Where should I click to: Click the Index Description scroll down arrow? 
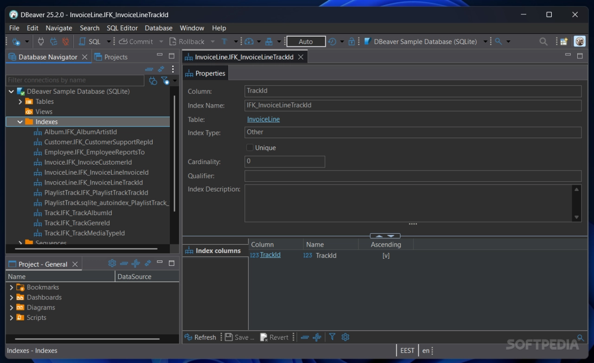[577, 217]
